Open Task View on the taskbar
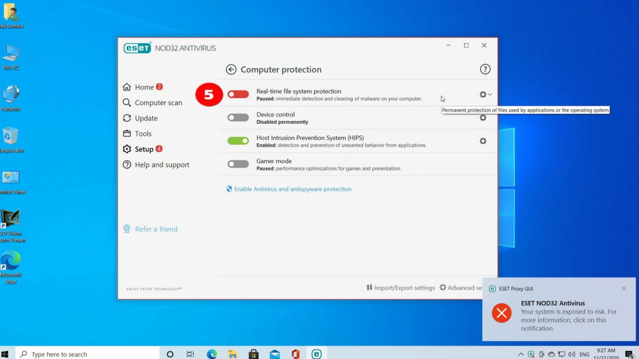Screen dimensions: 639x359 (x=190, y=354)
